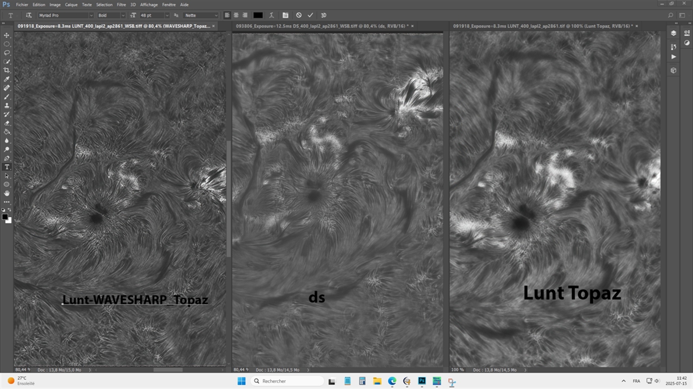Choose the Clone Stamp tool
Screen dimensions: 693x389
[x=7, y=106]
